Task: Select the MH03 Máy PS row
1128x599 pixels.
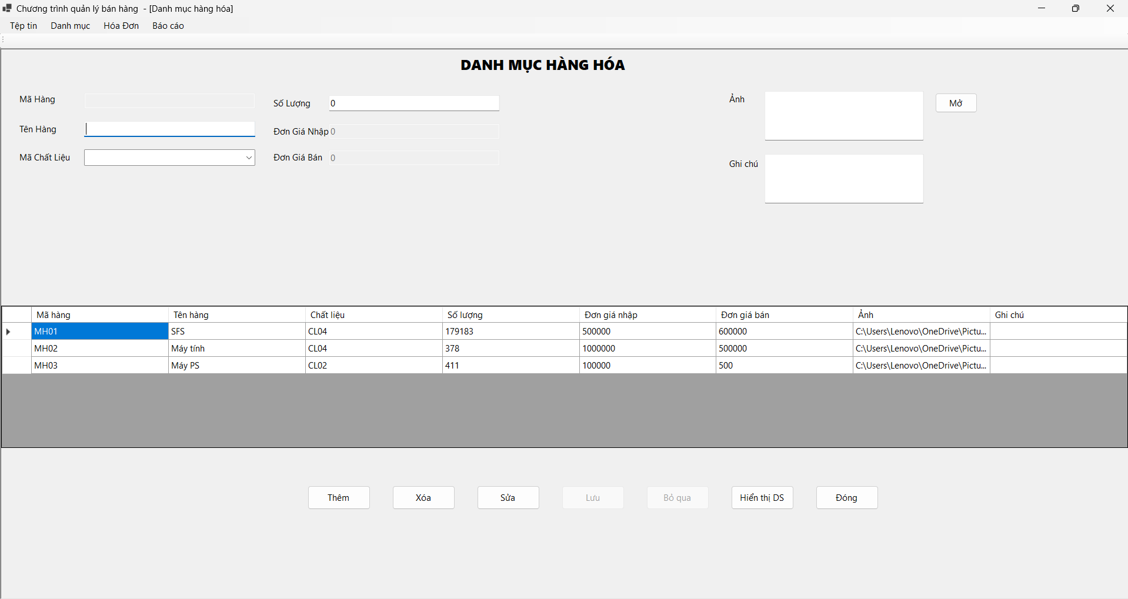Action: click(x=99, y=365)
